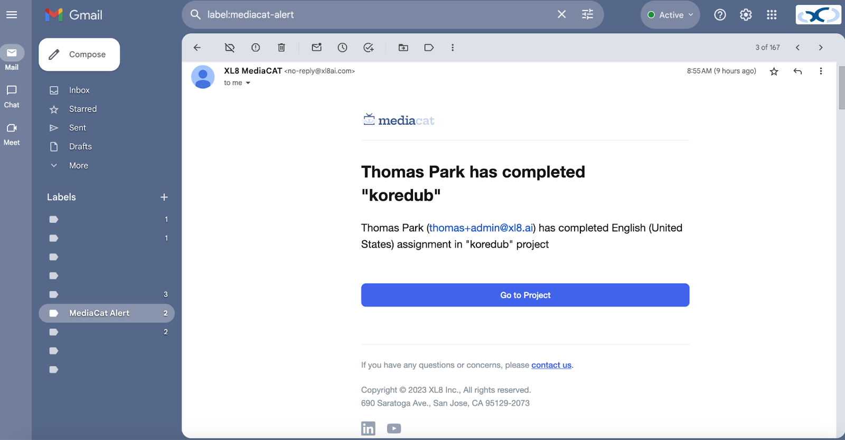Viewport: 845px width, 440px height.
Task: Remove the label from this conversation
Action: (x=230, y=48)
